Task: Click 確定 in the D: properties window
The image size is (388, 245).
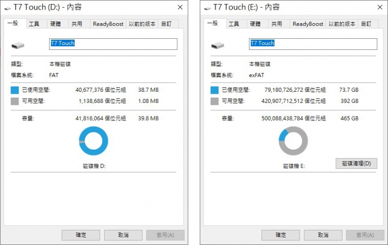Action: [81, 235]
